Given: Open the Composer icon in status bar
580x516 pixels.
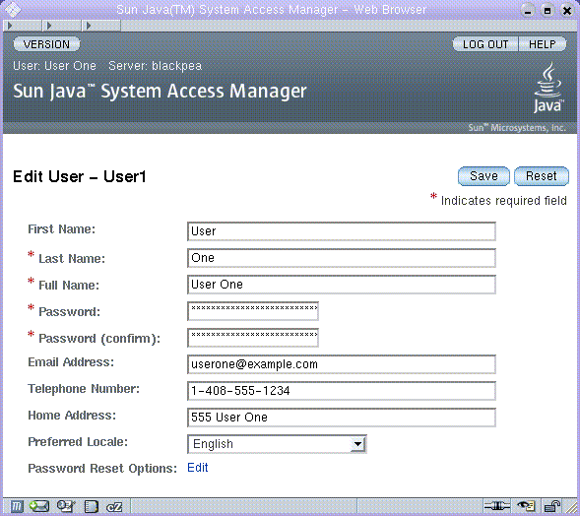Looking at the screenshot, I should (x=66, y=506).
